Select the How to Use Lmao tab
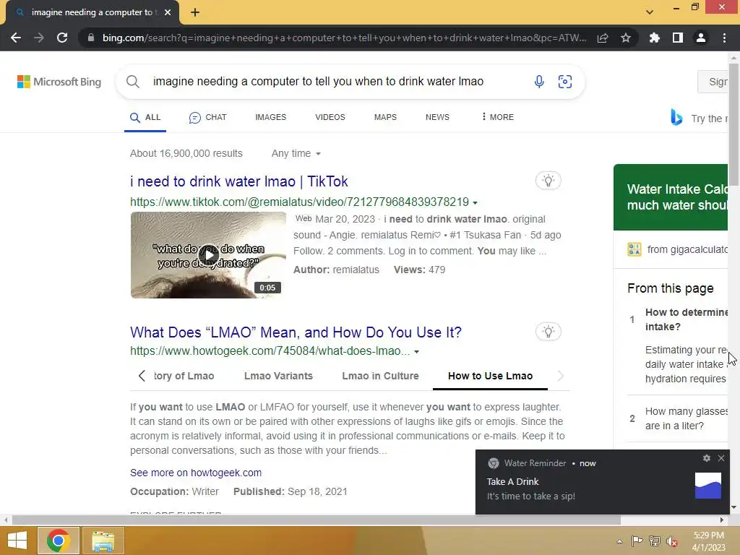Viewport: 740px width, 555px height. tap(491, 376)
